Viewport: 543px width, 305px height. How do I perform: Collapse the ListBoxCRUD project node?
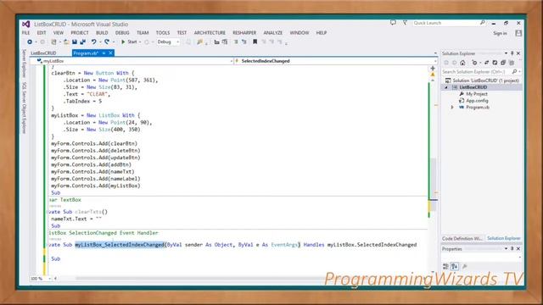(x=446, y=87)
